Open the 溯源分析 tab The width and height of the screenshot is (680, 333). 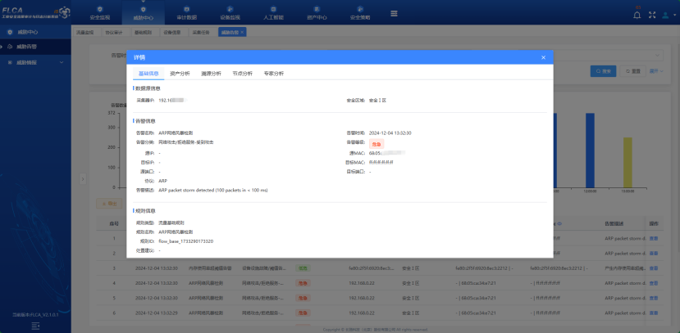point(210,74)
